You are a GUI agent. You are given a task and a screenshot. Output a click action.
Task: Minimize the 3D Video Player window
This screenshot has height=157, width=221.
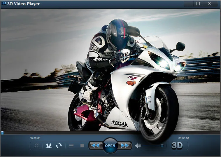pyautogui.click(x=189, y=4)
